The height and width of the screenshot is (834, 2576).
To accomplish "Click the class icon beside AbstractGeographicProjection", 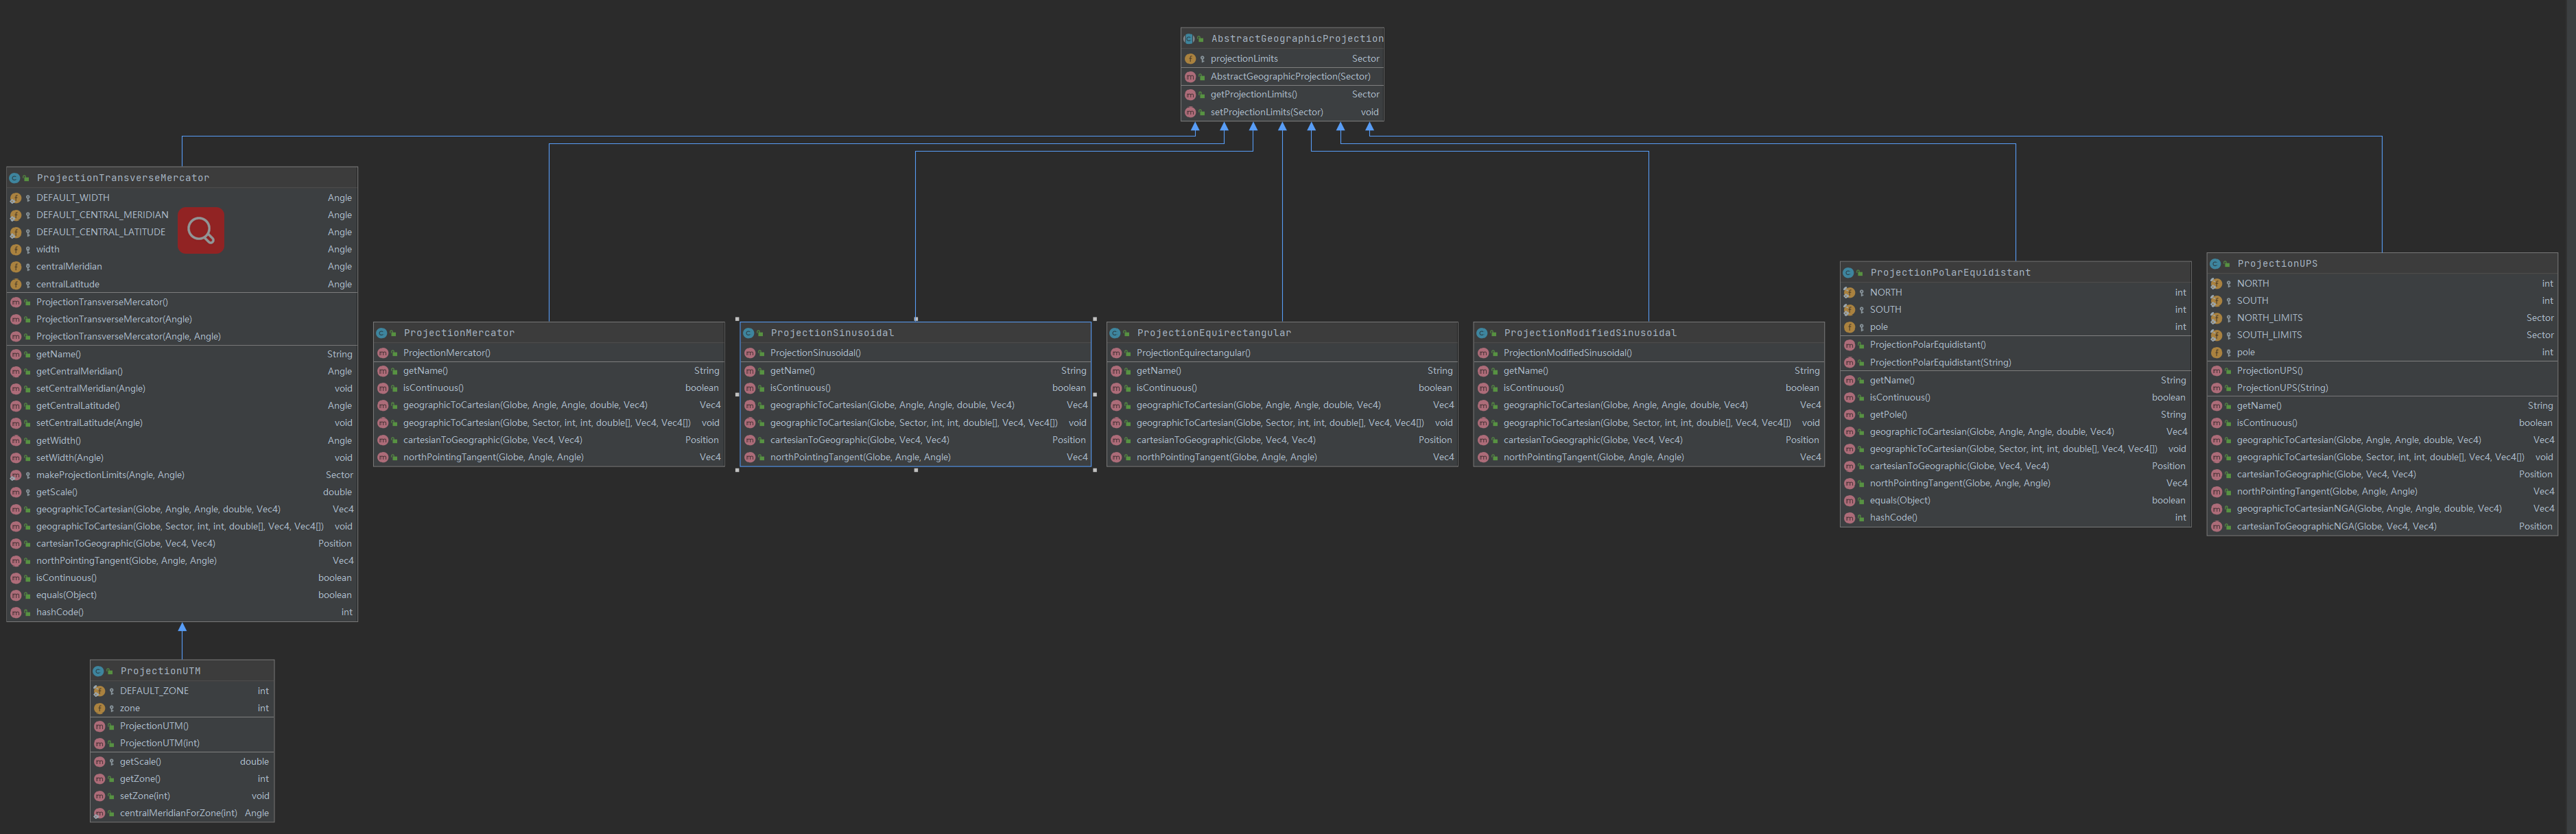I will point(1189,39).
